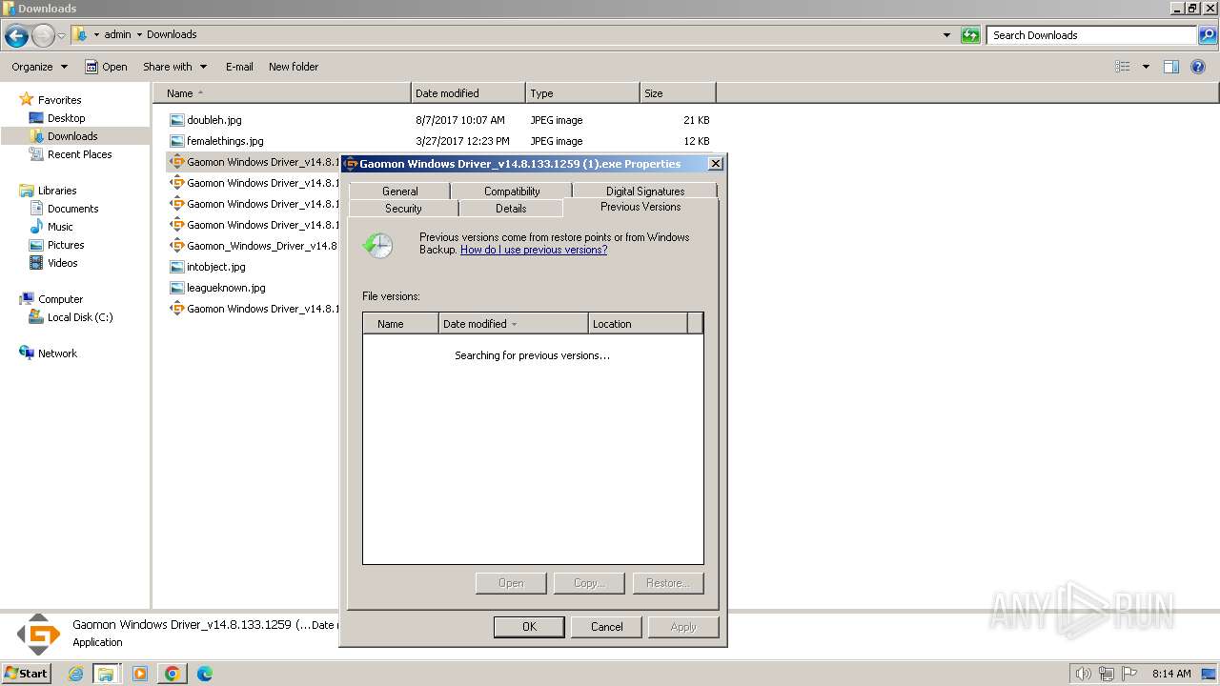Click the Open toolbar button

click(x=106, y=67)
